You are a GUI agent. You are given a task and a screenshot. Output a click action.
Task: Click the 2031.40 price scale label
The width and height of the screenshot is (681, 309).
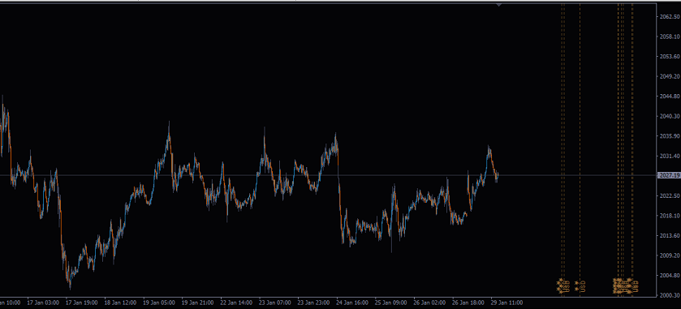[670, 156]
